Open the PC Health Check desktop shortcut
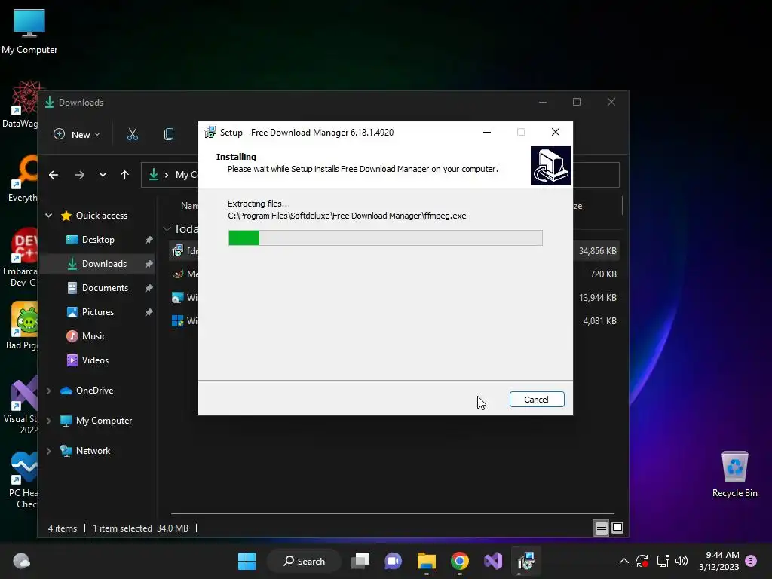This screenshot has width=772, height=579. click(23, 480)
